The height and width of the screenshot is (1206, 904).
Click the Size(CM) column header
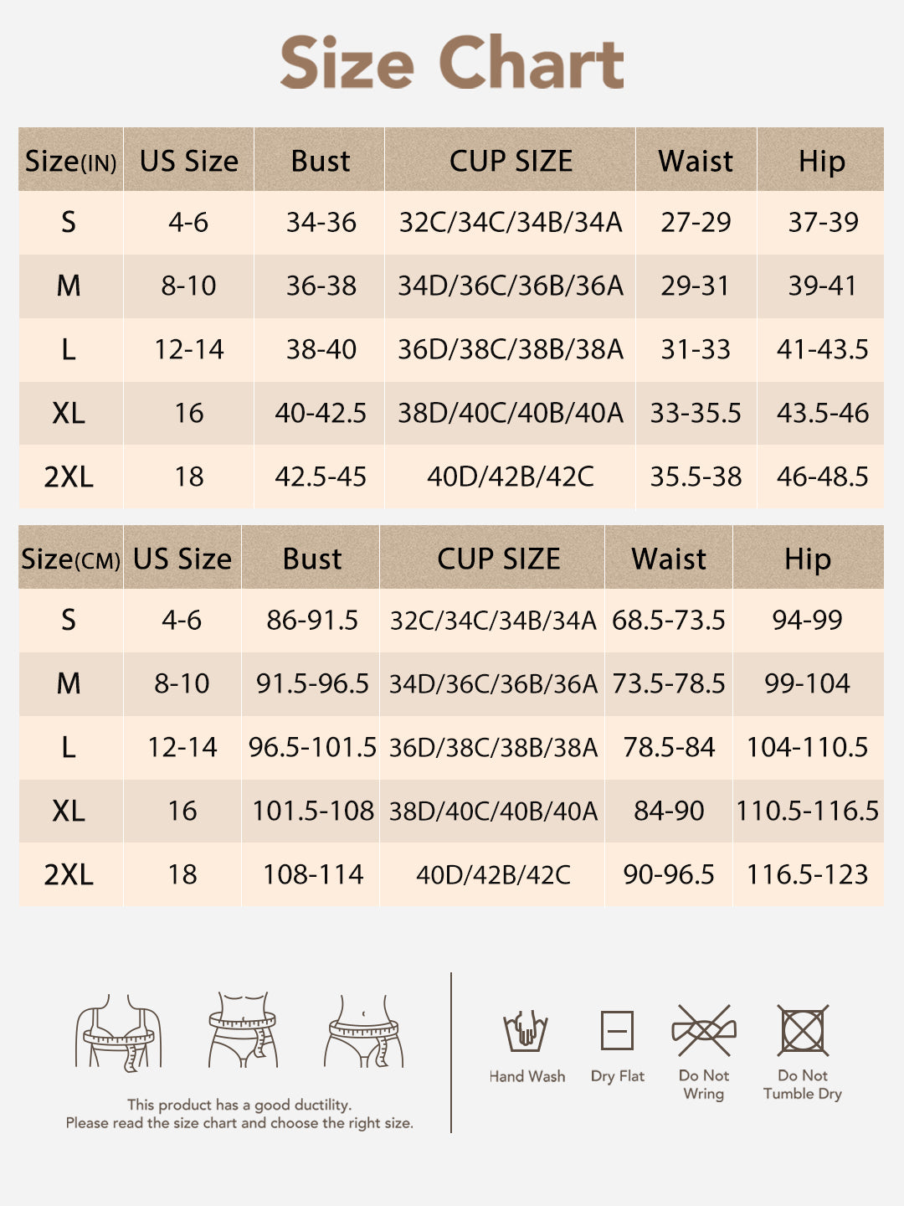pos(70,559)
